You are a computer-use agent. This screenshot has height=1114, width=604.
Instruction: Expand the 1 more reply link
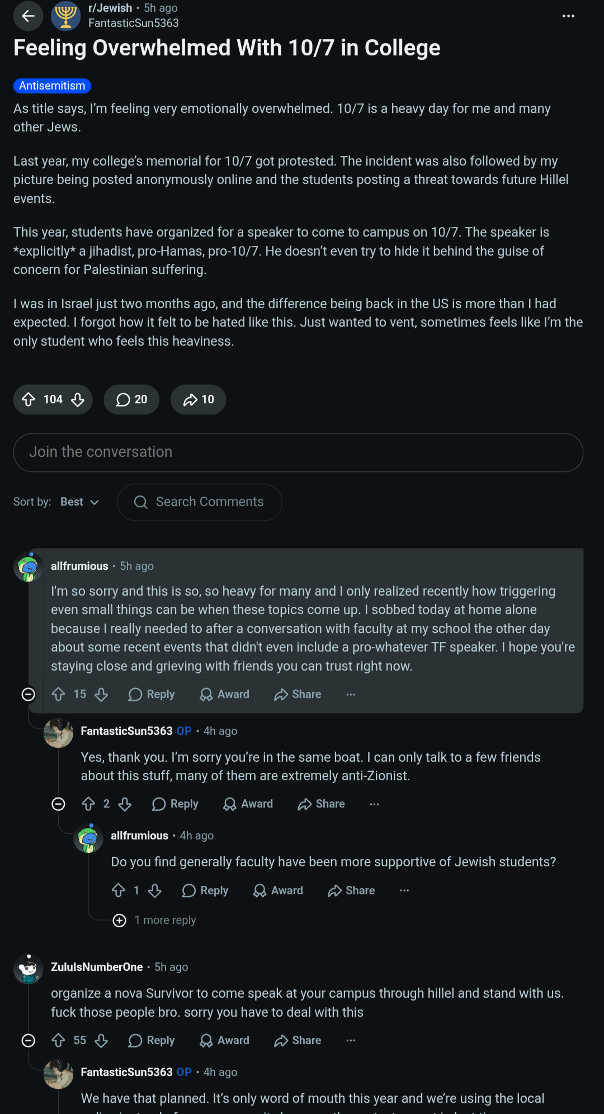(154, 920)
